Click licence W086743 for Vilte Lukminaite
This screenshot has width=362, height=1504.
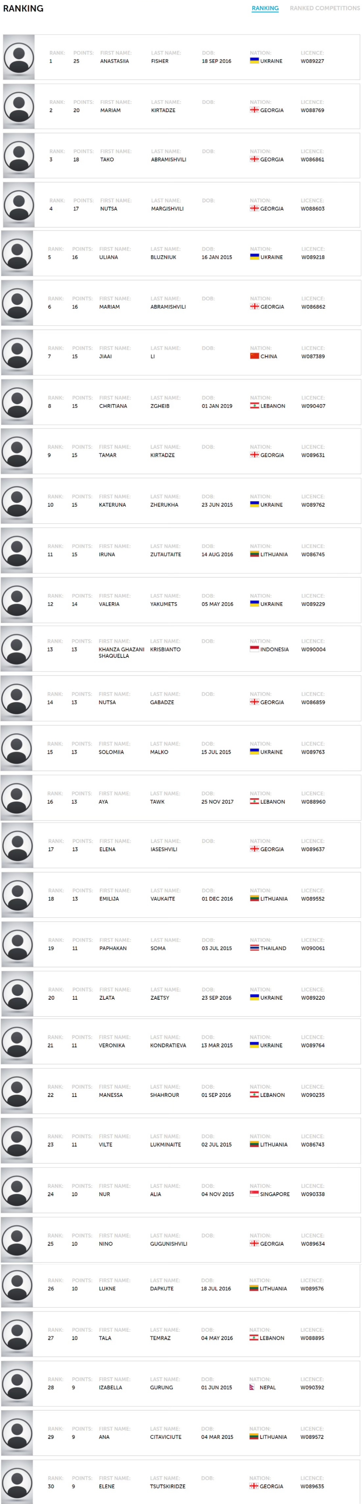pyautogui.click(x=312, y=1144)
